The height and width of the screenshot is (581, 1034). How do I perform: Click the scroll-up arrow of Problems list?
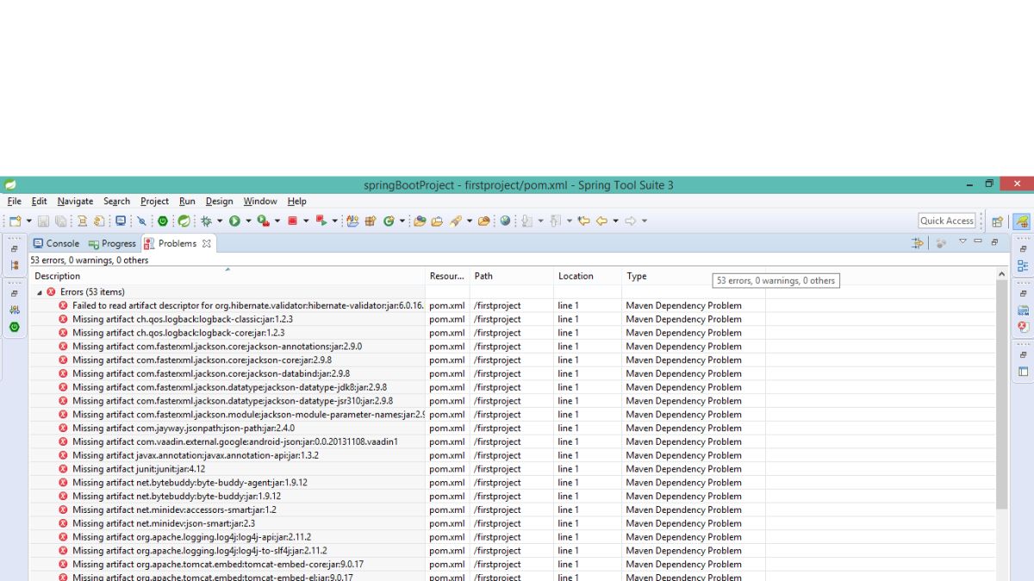(x=1001, y=274)
